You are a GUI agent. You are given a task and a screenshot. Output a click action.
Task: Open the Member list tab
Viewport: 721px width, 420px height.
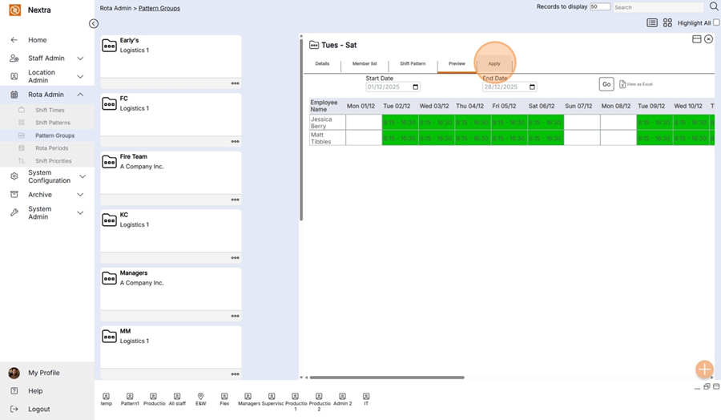click(x=365, y=63)
